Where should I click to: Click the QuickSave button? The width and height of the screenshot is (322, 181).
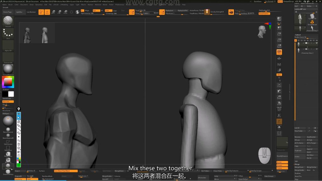tap(258, 2)
